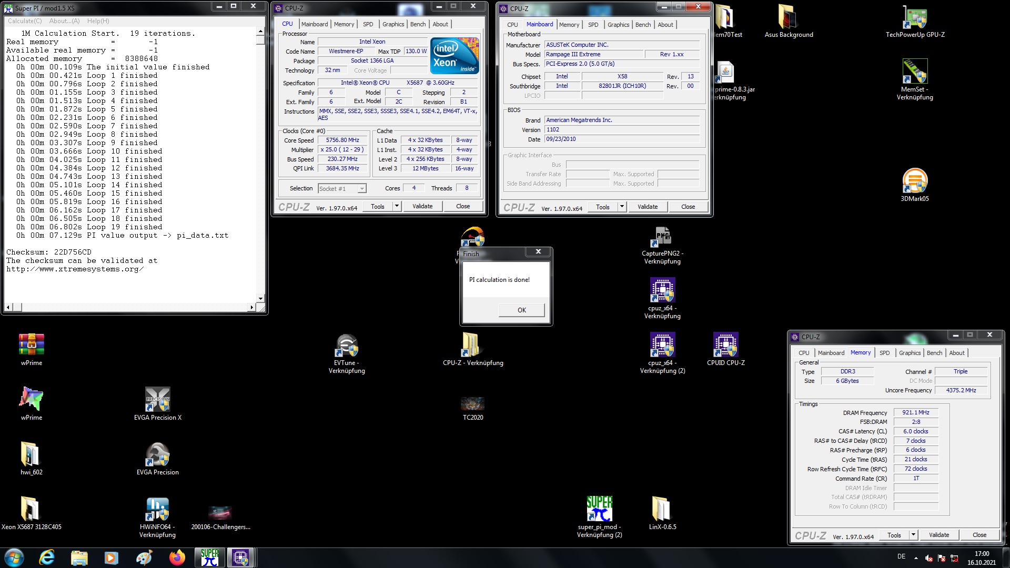Open the TechPowerUp GPU-Z desktop icon

915,21
